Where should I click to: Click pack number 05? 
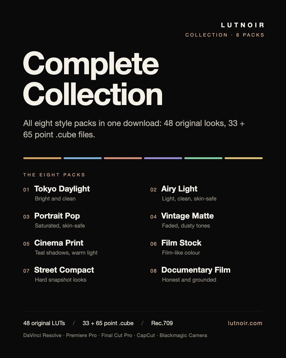point(26,244)
